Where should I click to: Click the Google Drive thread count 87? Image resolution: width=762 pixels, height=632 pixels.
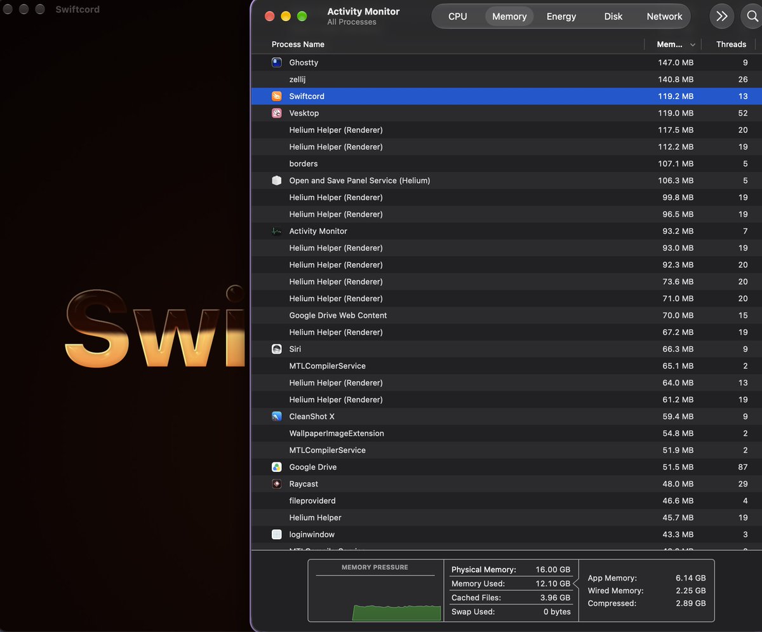tap(742, 467)
